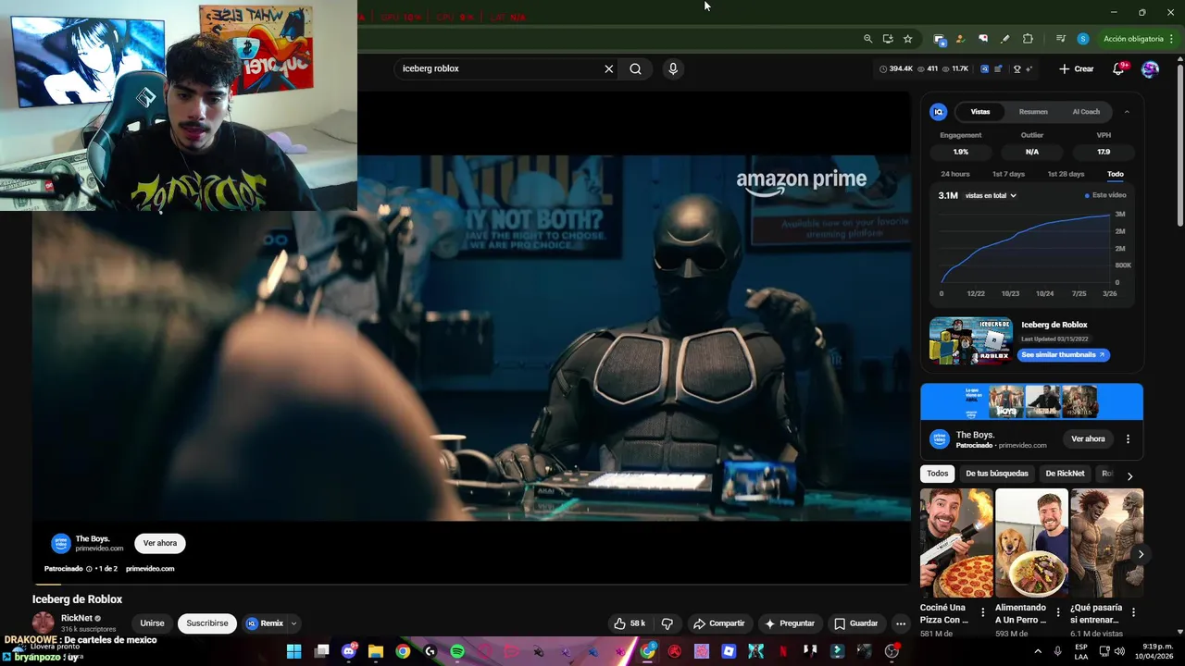The height and width of the screenshot is (666, 1185).
Task: Show more filter chips with right arrow
Action: point(1129,475)
